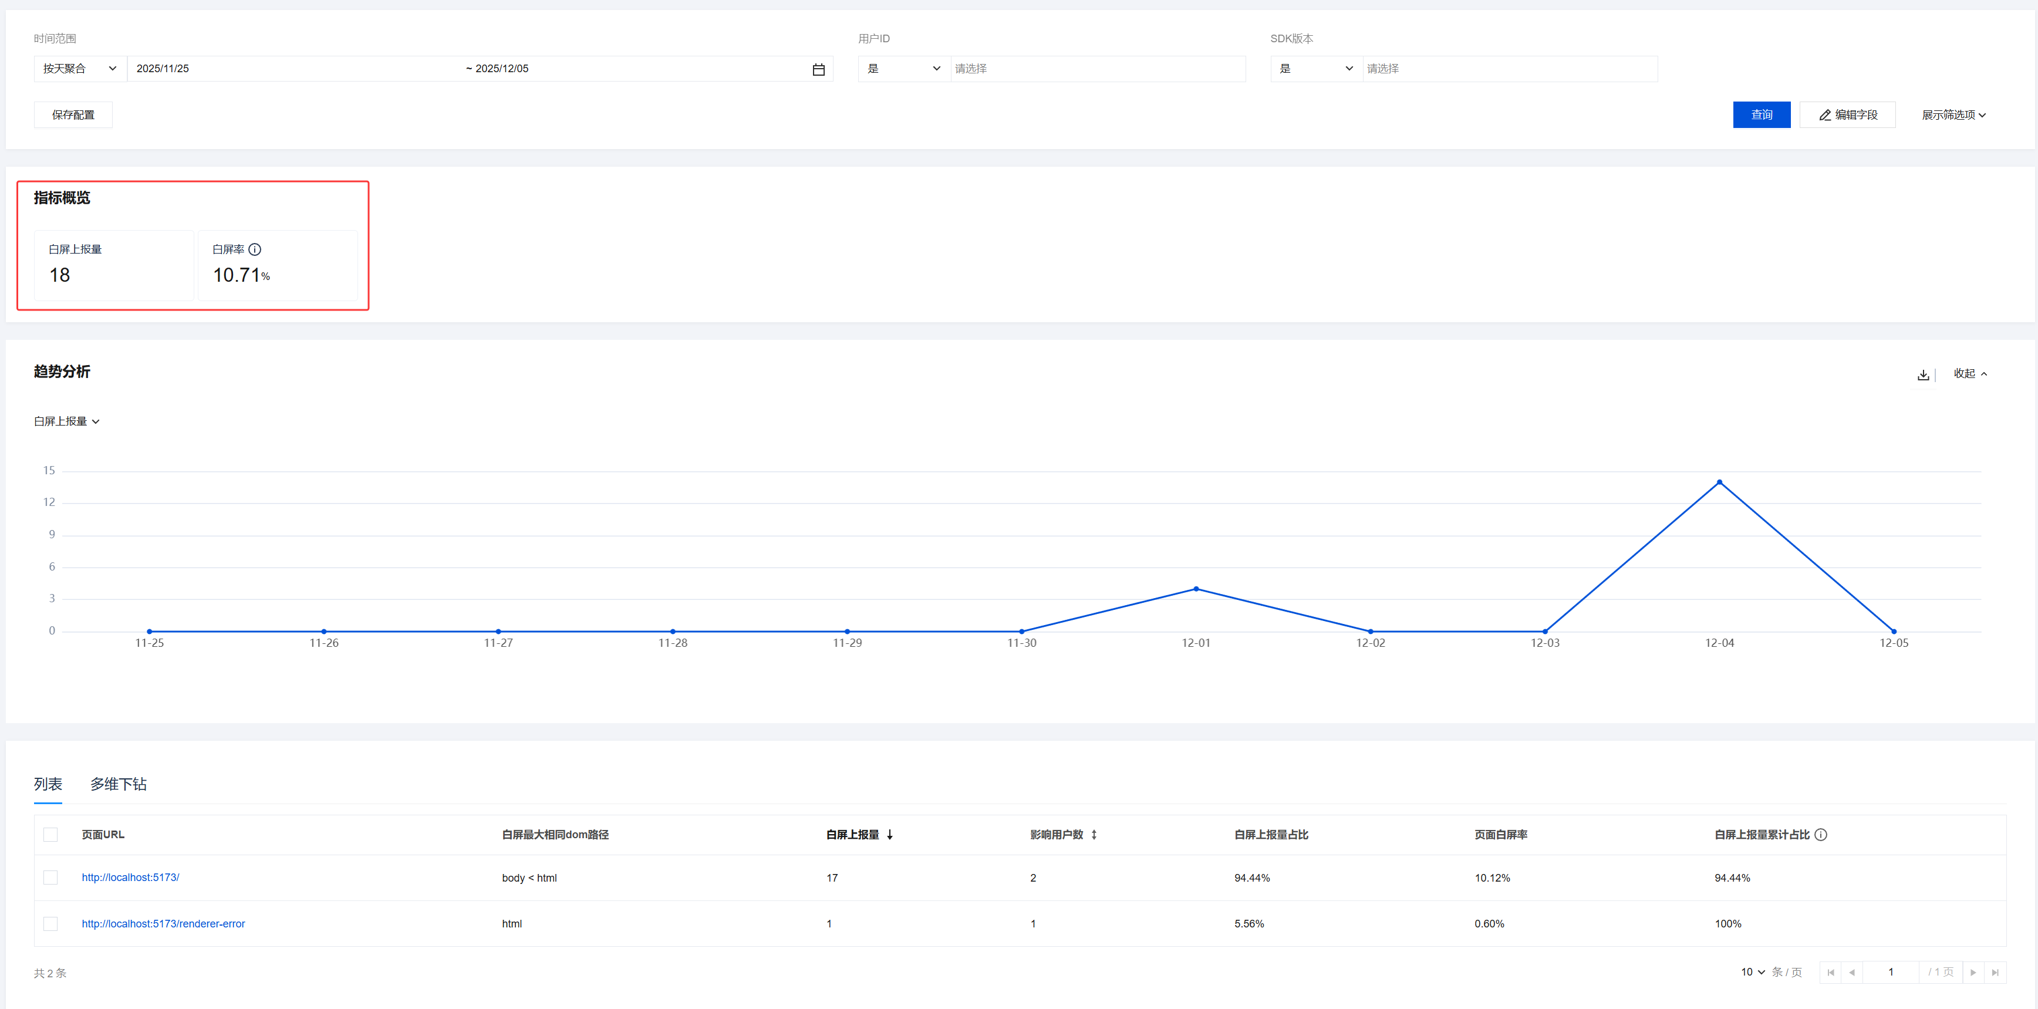2038x1009 pixels.
Task: Go to the next page arrow
Action: click(1973, 973)
